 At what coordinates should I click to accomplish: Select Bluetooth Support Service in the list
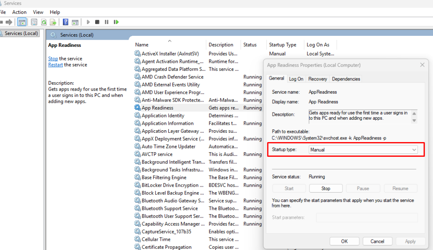[170, 208]
